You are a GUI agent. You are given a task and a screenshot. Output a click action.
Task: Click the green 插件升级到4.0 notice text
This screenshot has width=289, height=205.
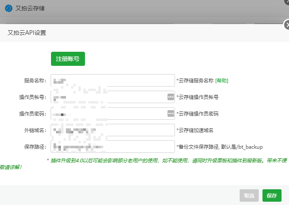click(x=144, y=164)
